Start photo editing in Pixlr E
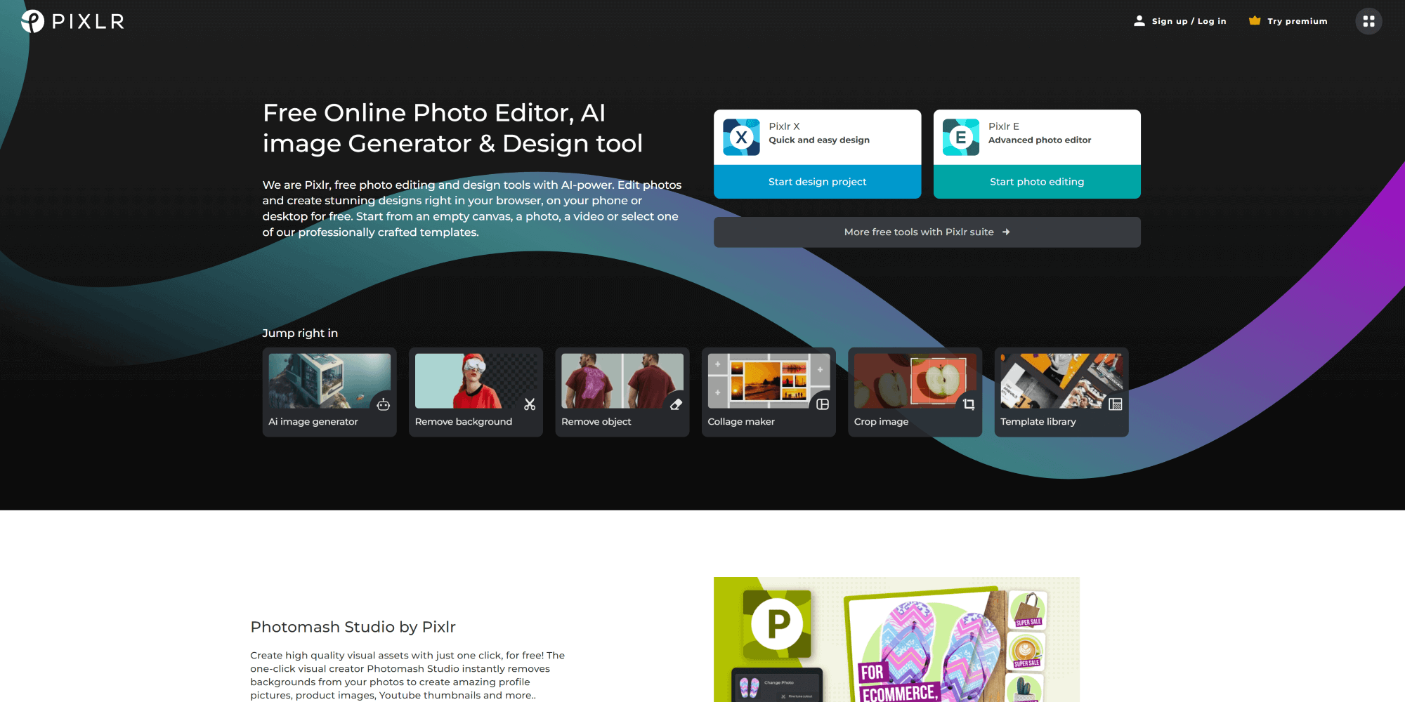The height and width of the screenshot is (702, 1405). (x=1037, y=182)
